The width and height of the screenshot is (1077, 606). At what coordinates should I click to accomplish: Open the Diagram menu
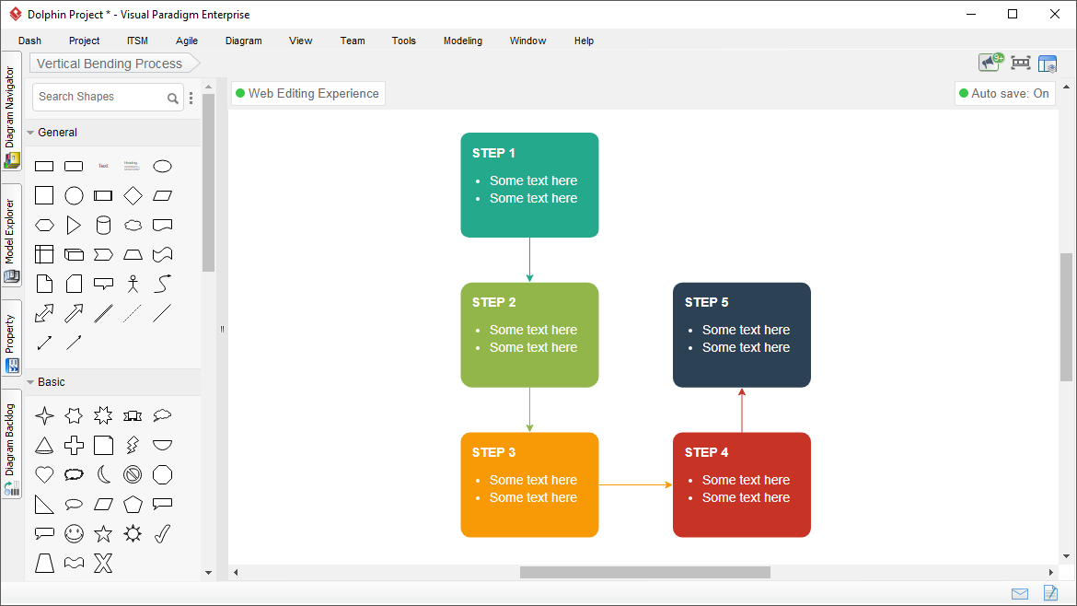click(243, 41)
